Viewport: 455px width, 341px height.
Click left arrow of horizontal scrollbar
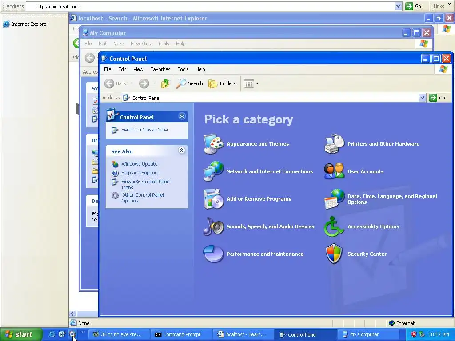(72, 313)
